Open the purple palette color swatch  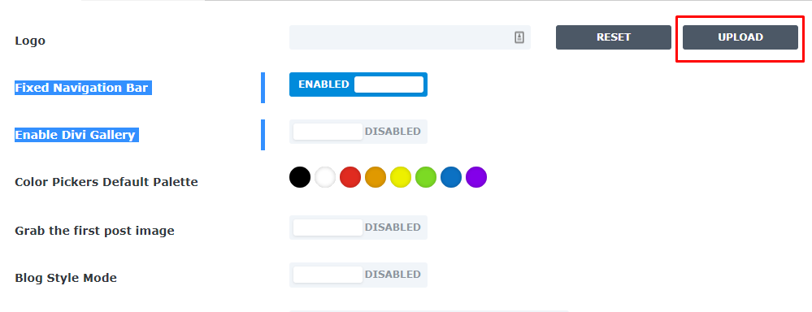476,177
